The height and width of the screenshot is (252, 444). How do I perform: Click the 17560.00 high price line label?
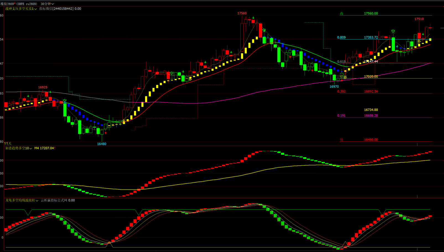coord(371,14)
